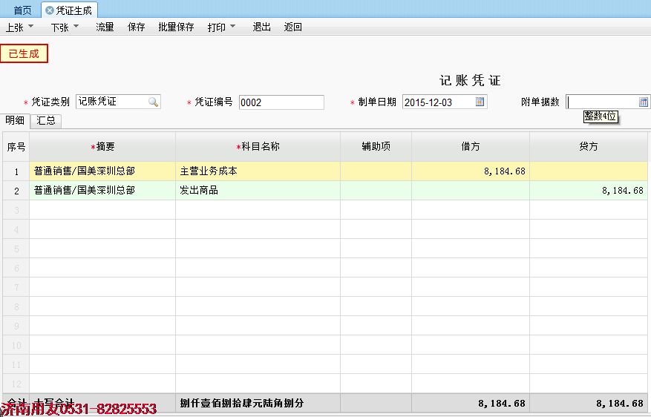Screen dimensions: 651x417
Task: Click the 借方 column header
Action: click(470, 147)
